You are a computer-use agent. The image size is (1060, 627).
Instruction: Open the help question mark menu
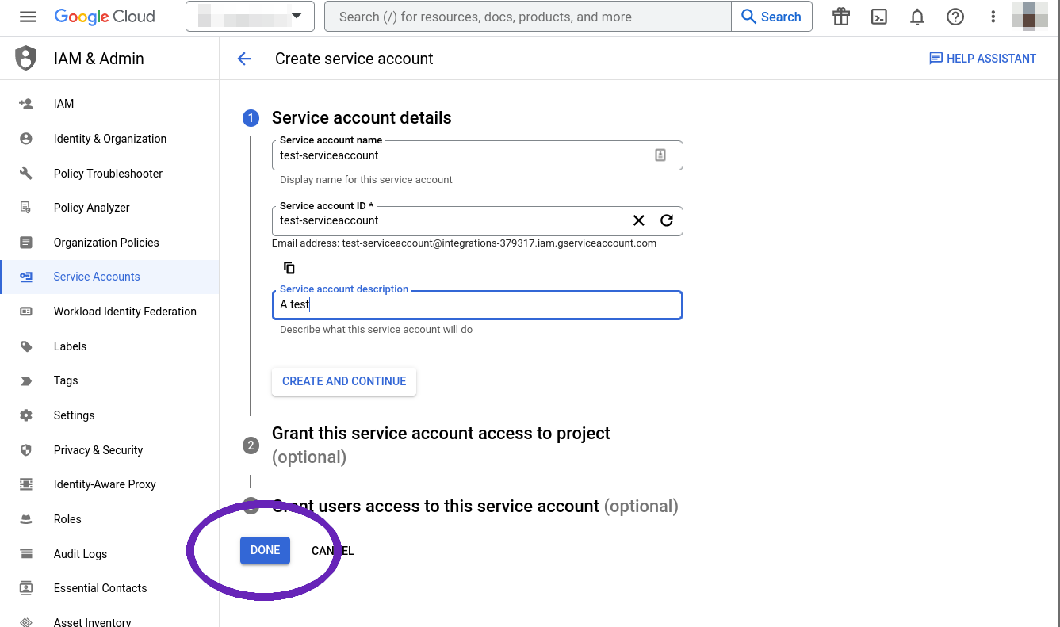[955, 17]
